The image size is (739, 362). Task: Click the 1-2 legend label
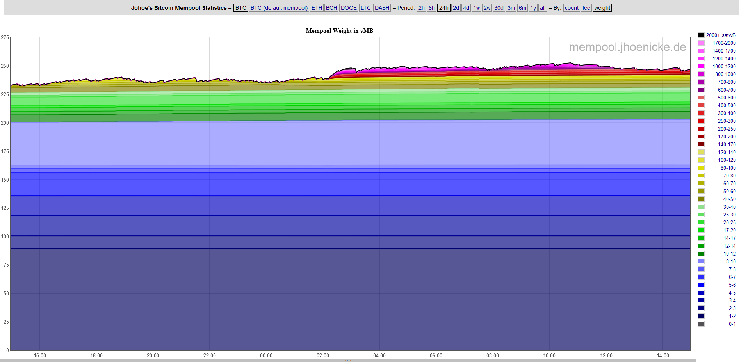pos(732,316)
